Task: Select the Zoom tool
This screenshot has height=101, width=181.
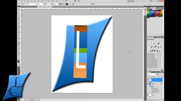Action: pos(19,57)
